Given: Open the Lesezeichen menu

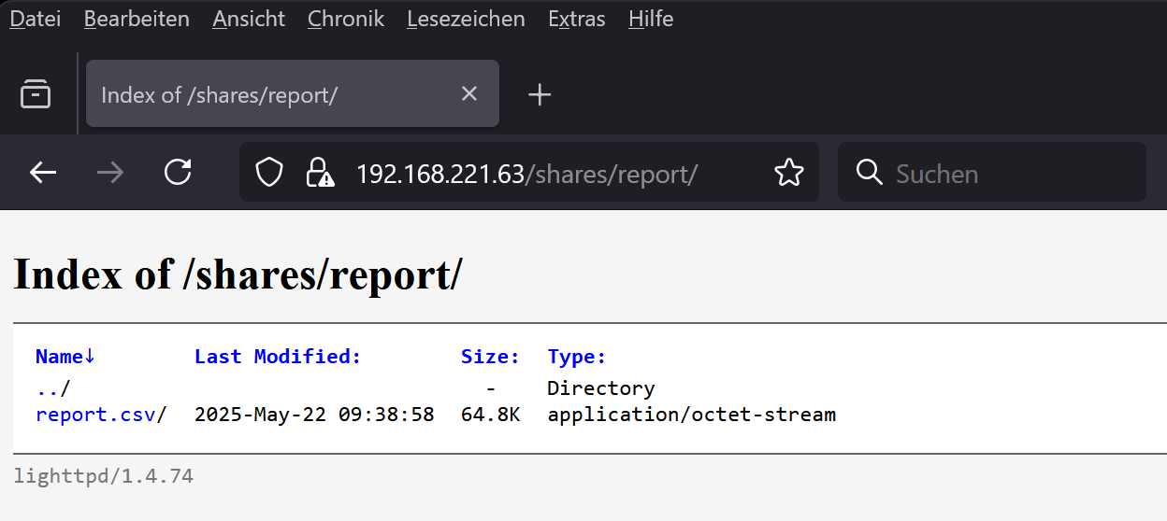Looking at the screenshot, I should pyautogui.click(x=466, y=19).
